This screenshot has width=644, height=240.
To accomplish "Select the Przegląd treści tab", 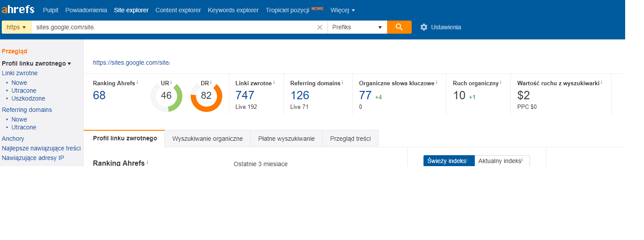I will 350,139.
